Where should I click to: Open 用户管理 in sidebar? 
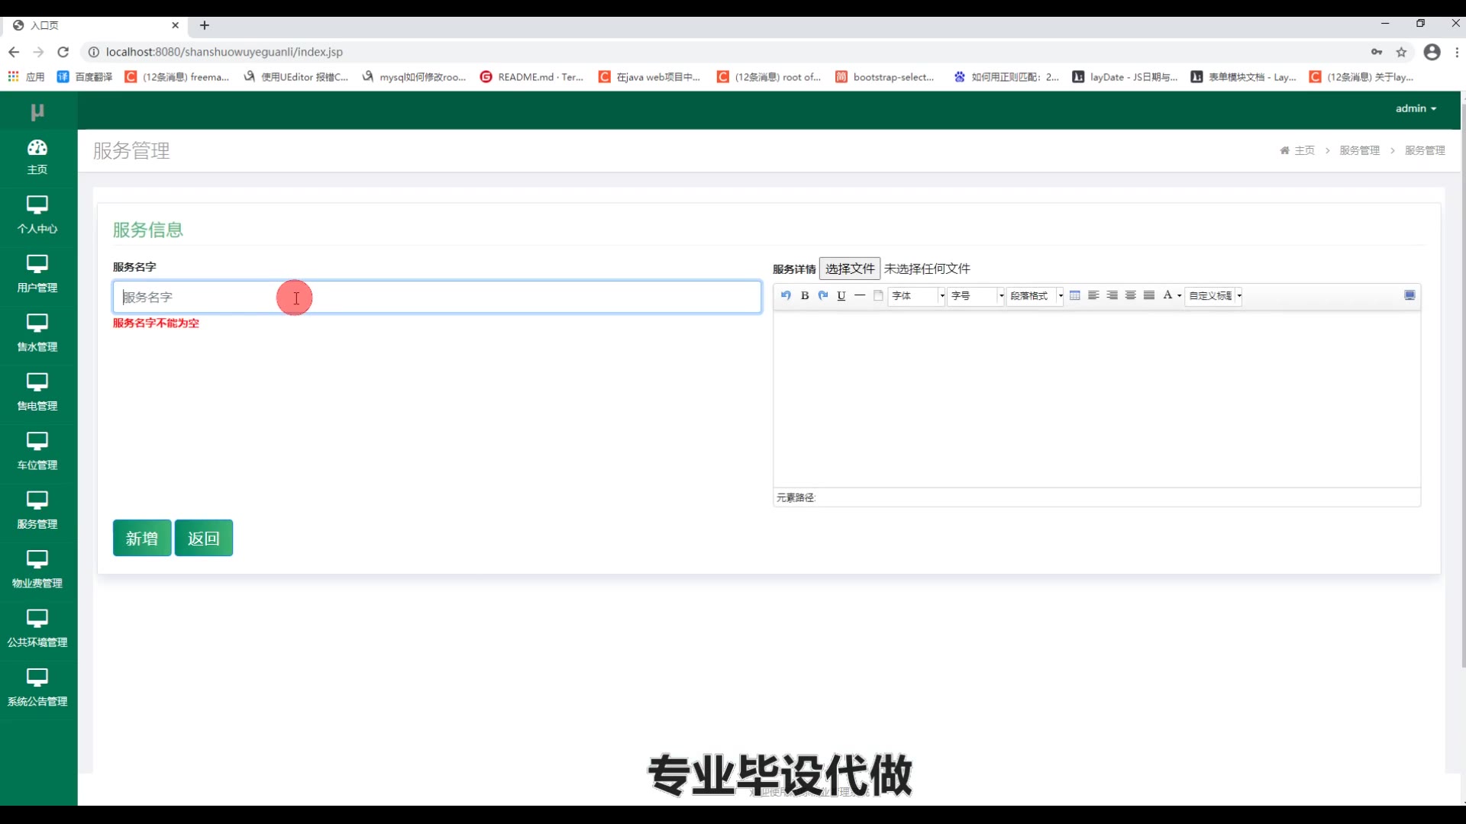37,275
